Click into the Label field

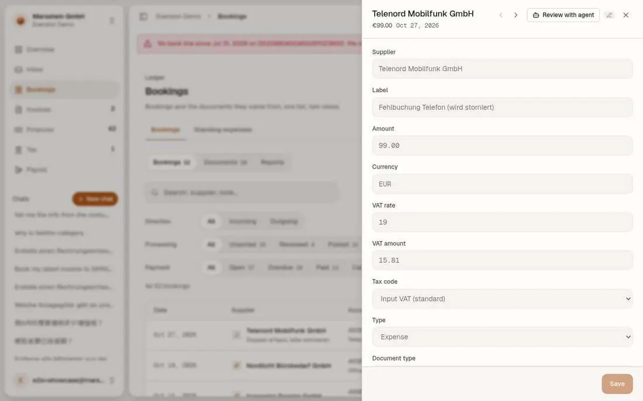pos(502,107)
